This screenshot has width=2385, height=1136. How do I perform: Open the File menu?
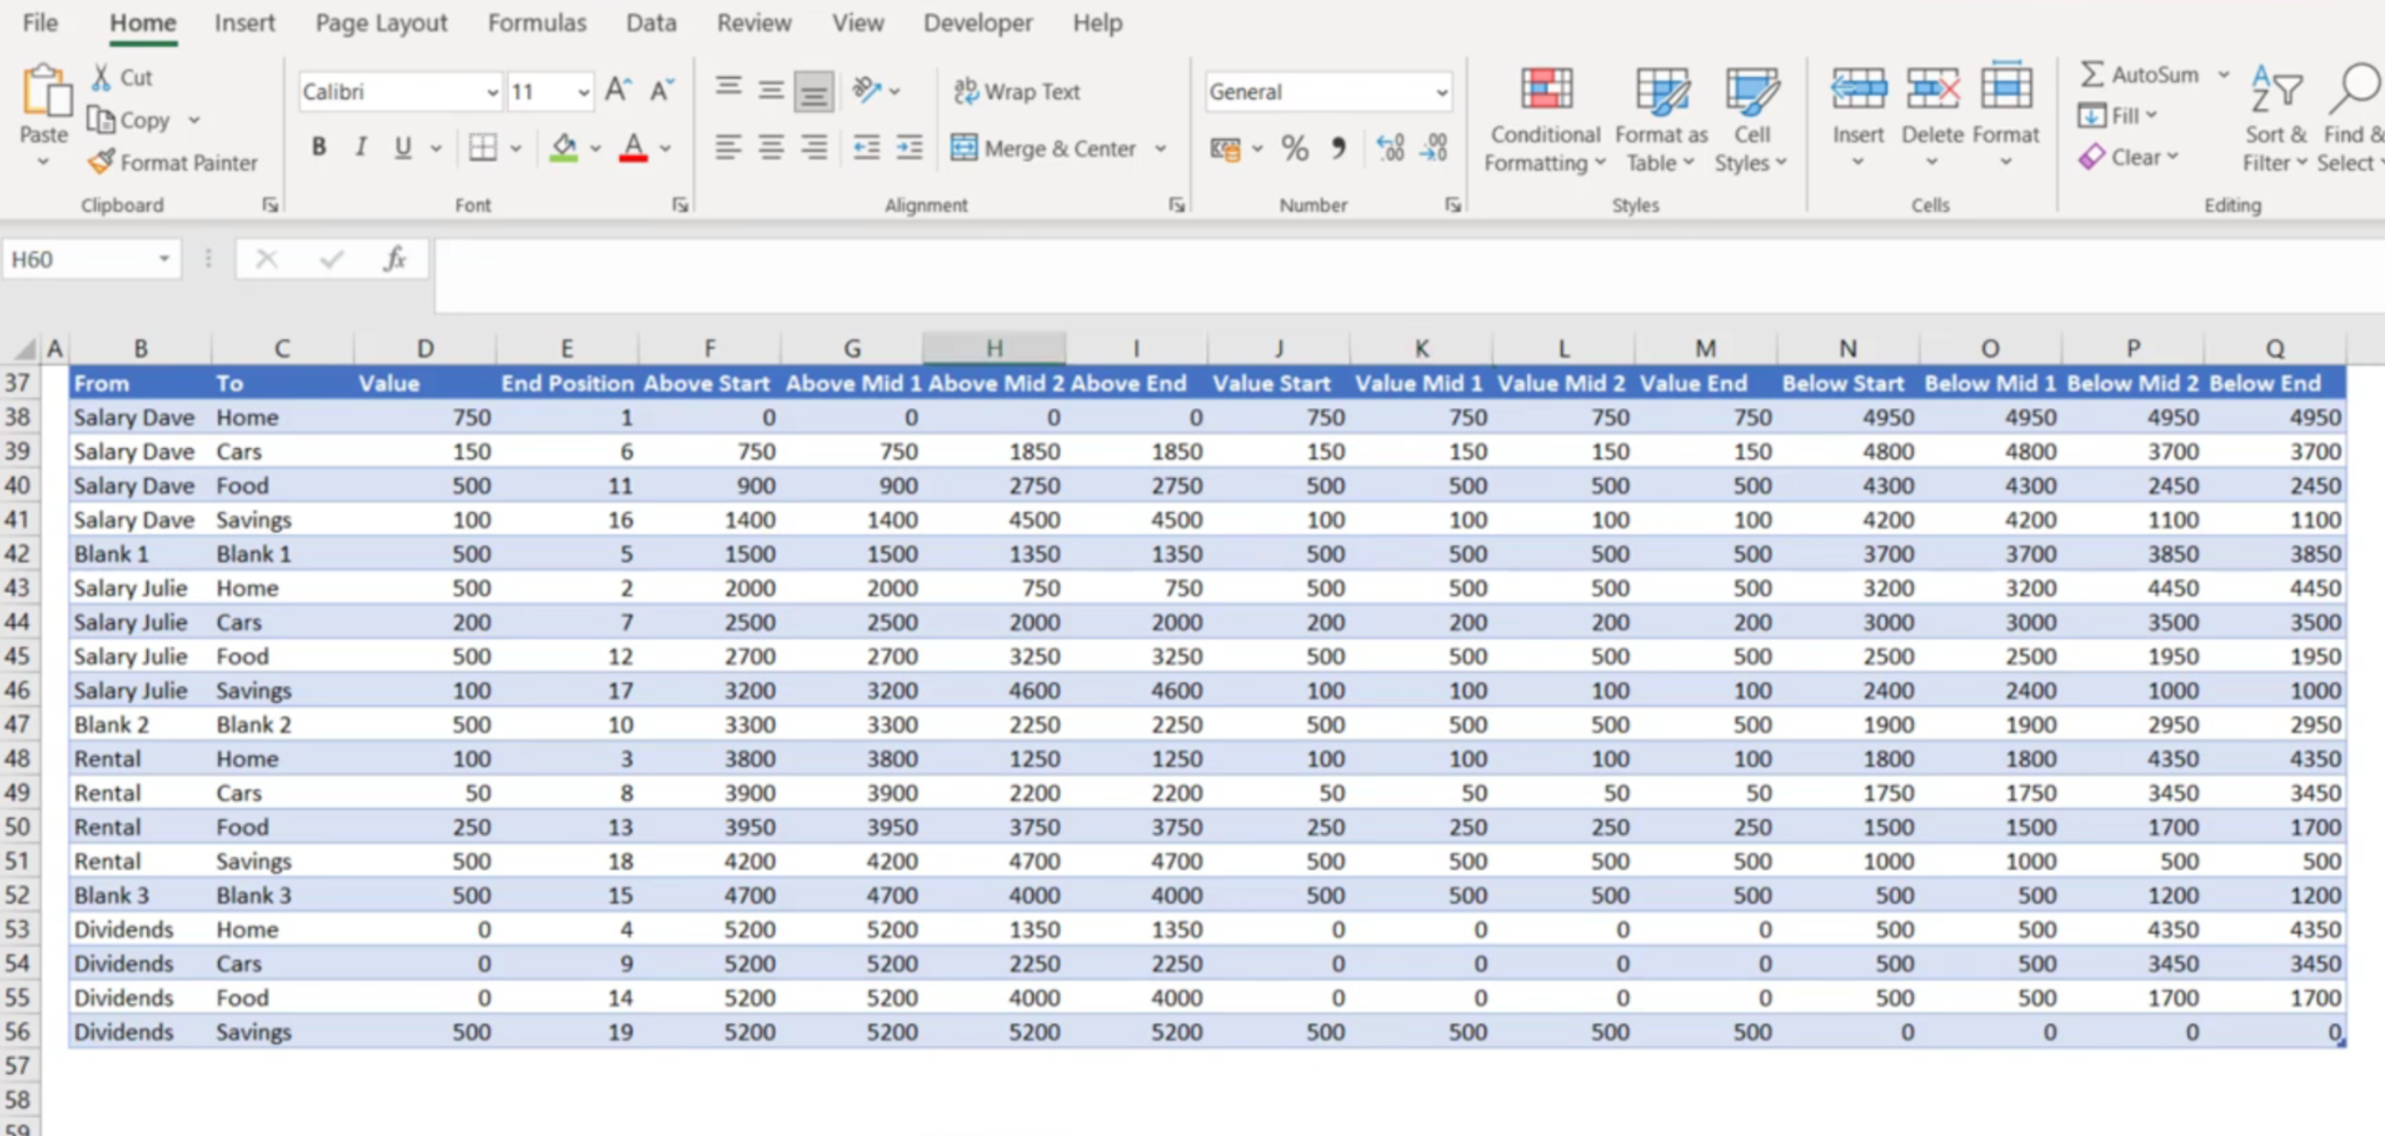click(39, 22)
